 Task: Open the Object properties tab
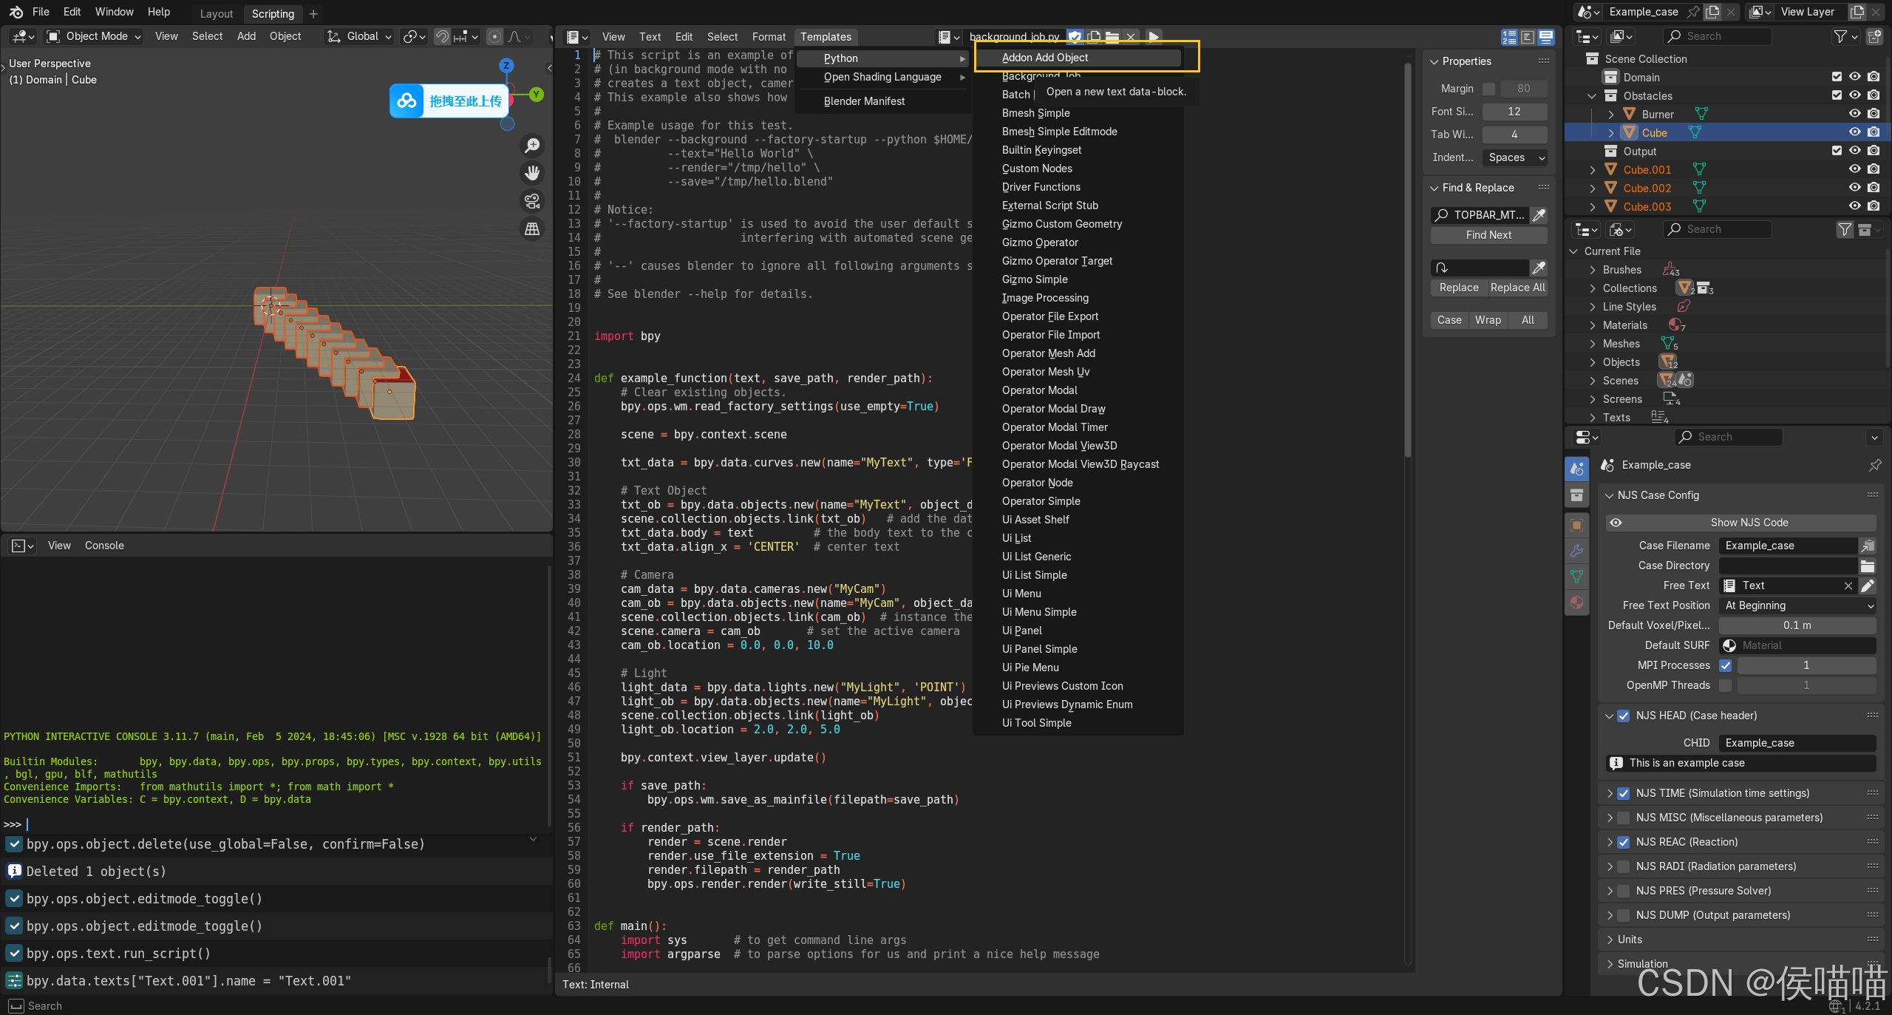coord(1576,524)
